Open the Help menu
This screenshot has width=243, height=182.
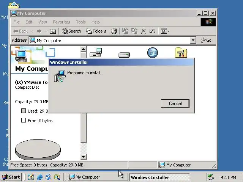click(95, 22)
